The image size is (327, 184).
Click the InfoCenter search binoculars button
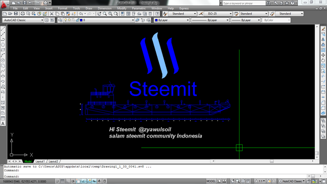268,3
